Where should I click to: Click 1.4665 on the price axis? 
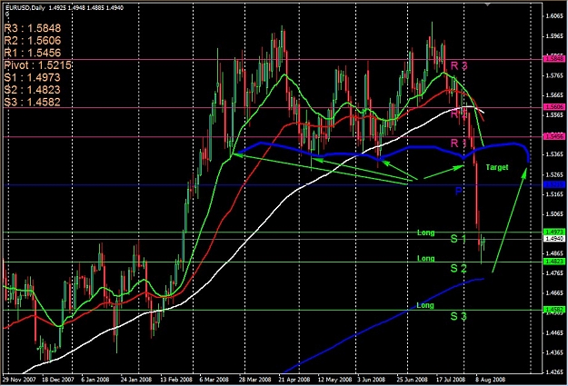point(554,293)
